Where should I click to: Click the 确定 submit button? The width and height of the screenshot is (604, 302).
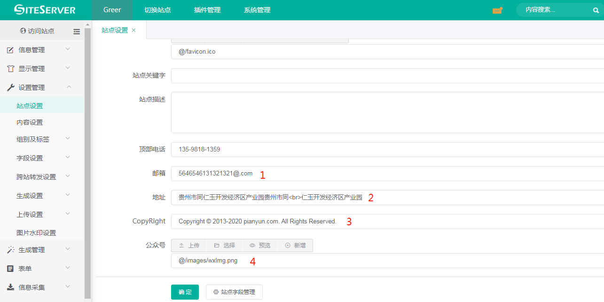point(185,292)
